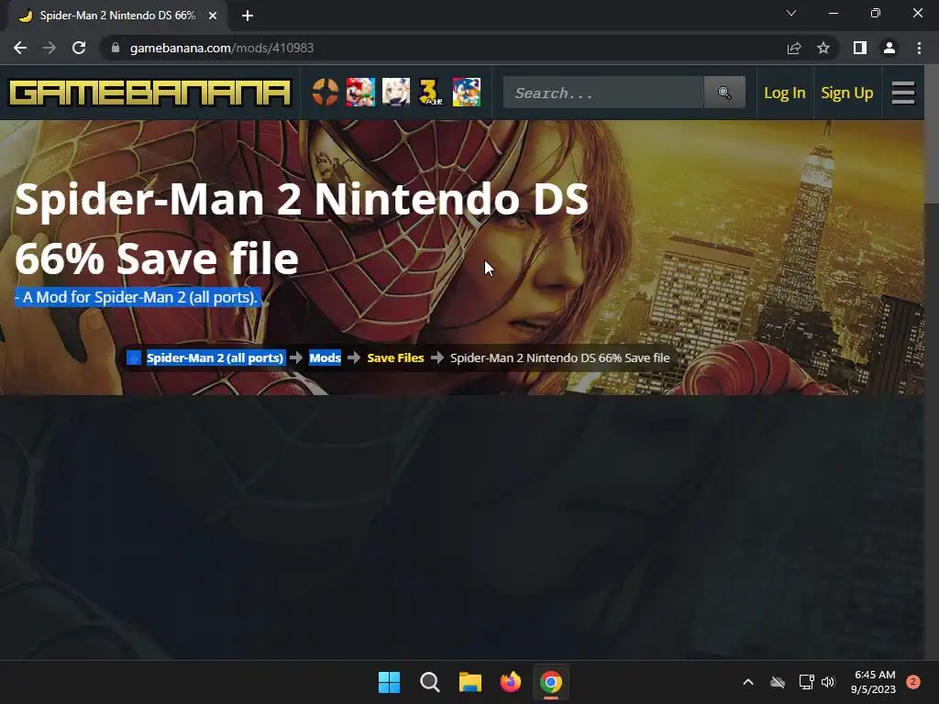The width and height of the screenshot is (939, 704).
Task: Close the Spider-Man 2 tab
Action: click(x=213, y=16)
